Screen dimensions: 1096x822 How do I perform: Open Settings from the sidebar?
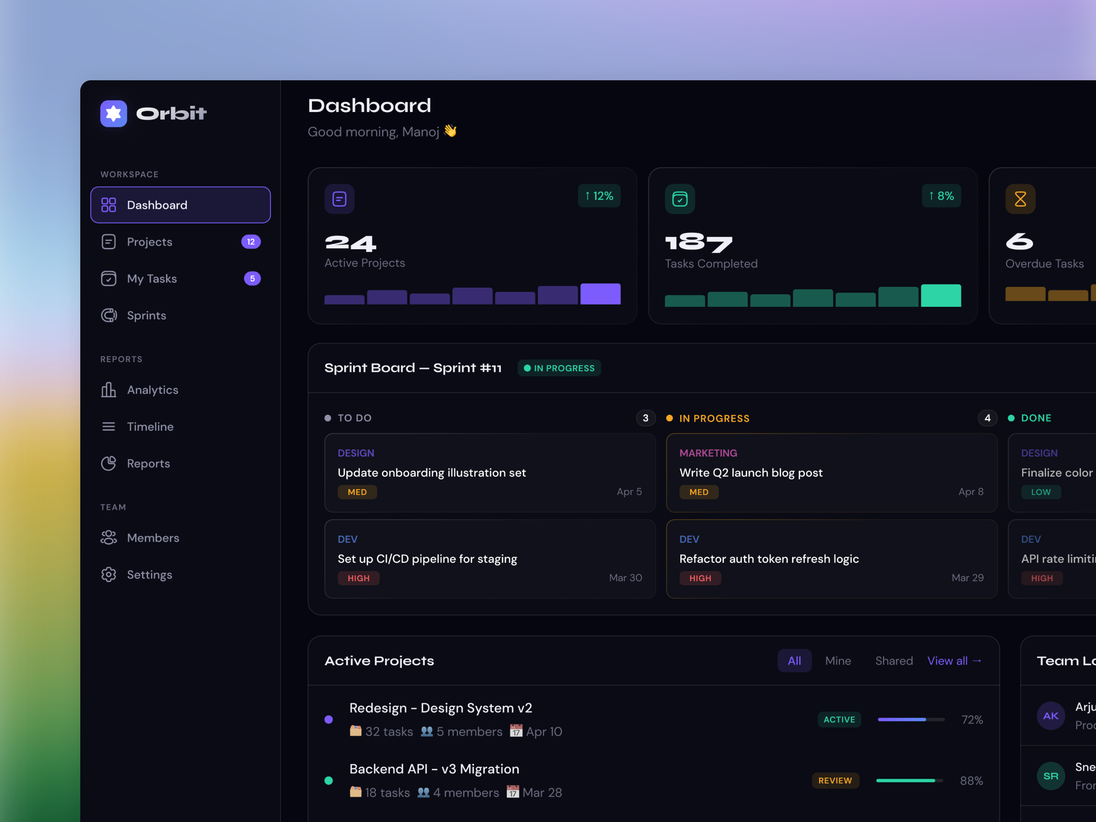[150, 574]
